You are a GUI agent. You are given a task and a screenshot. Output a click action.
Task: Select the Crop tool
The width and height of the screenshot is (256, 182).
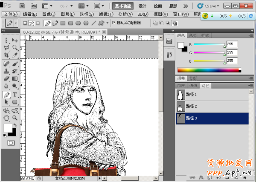(x=6, y=55)
